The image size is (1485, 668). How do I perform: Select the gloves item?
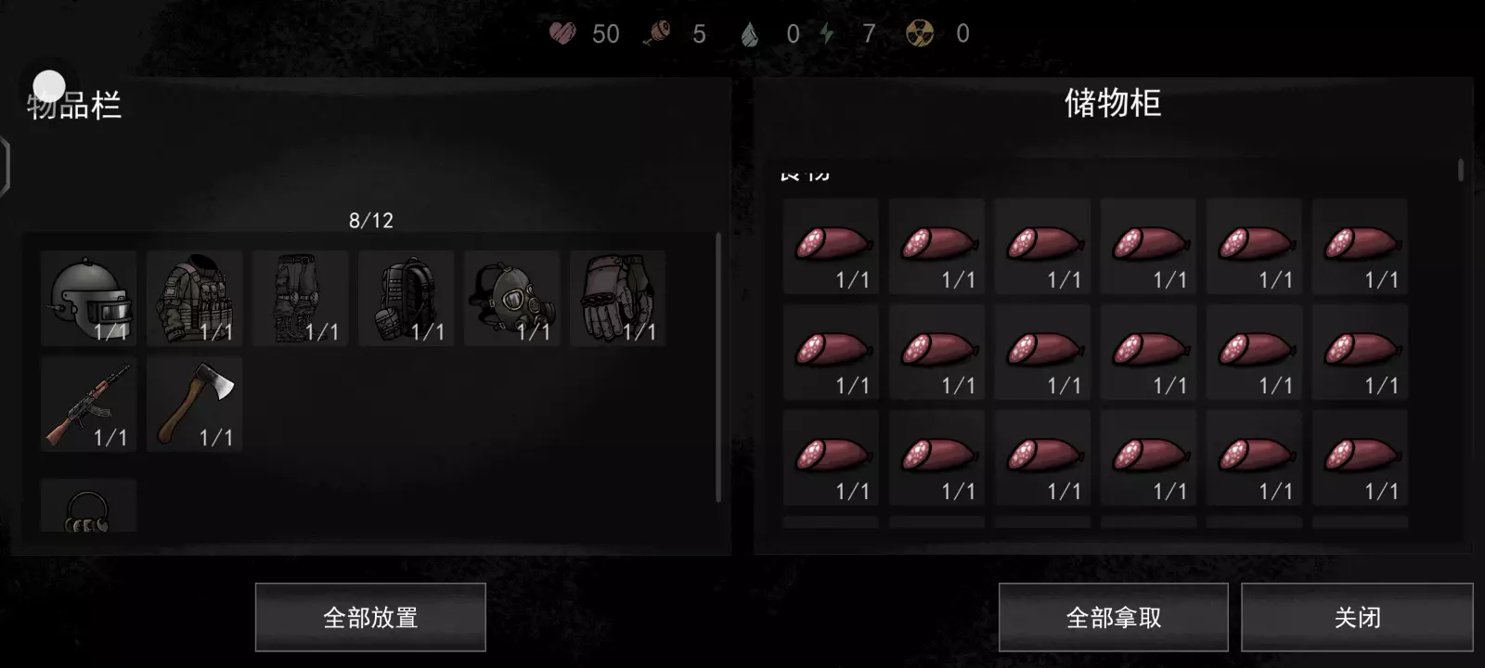tap(617, 298)
